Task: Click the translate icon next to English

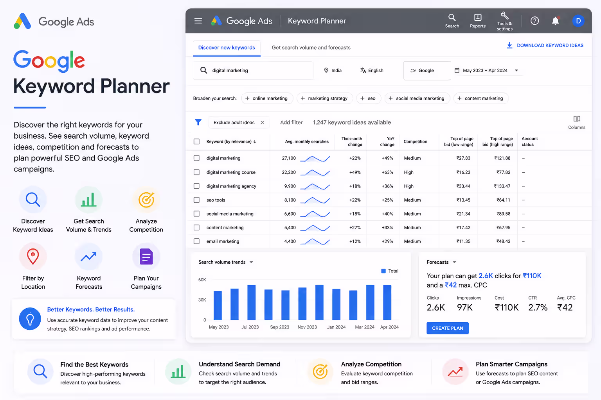Action: pos(363,70)
